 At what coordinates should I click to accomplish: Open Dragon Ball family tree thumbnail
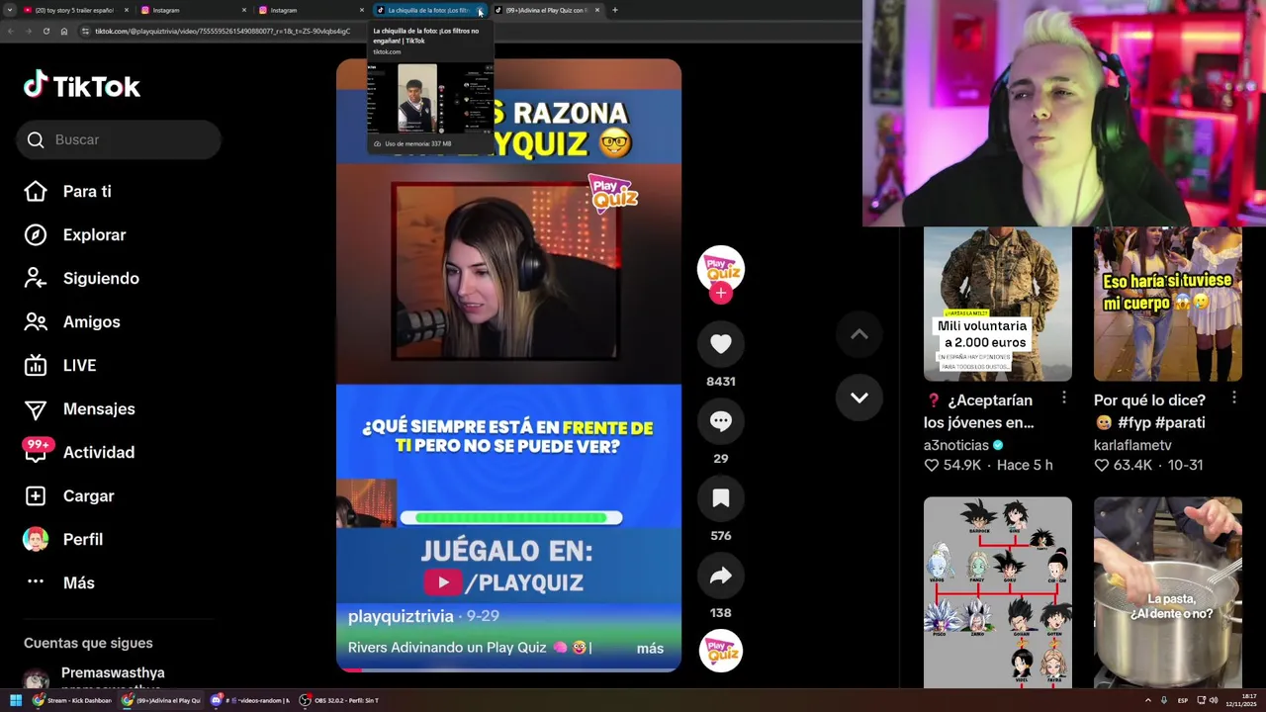coord(997,591)
